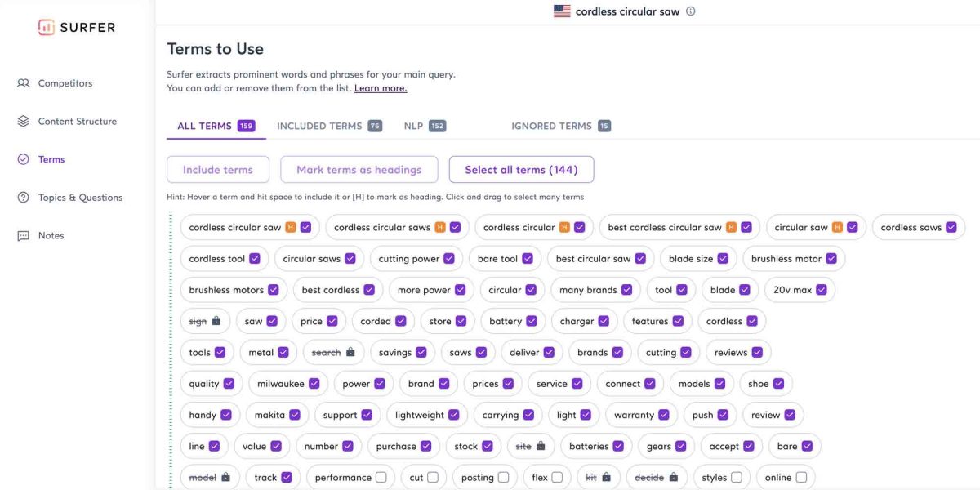Click the lock icon on 'site' term
The width and height of the screenshot is (980, 490).
click(x=541, y=446)
